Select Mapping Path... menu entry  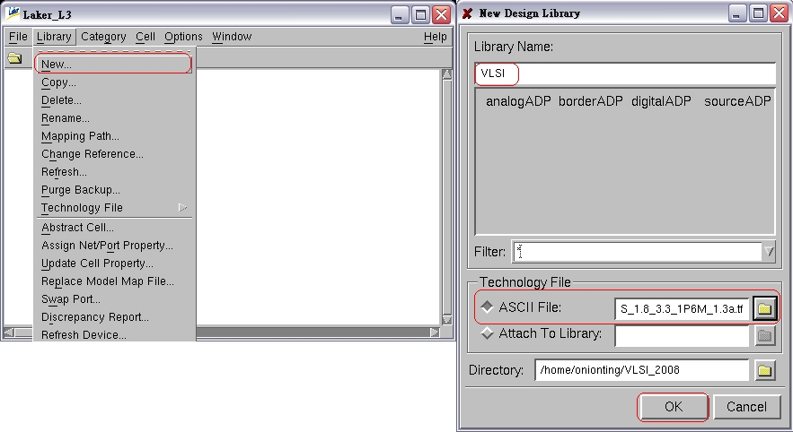(x=113, y=135)
